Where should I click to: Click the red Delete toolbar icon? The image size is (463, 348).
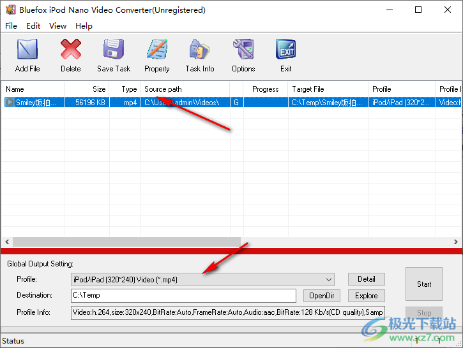pyautogui.click(x=71, y=49)
